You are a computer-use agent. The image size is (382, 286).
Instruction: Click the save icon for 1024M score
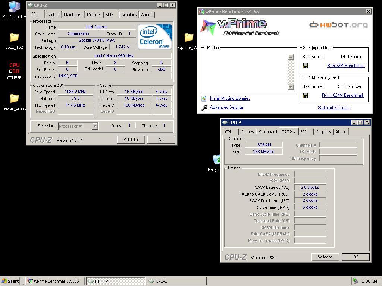[x=305, y=95]
